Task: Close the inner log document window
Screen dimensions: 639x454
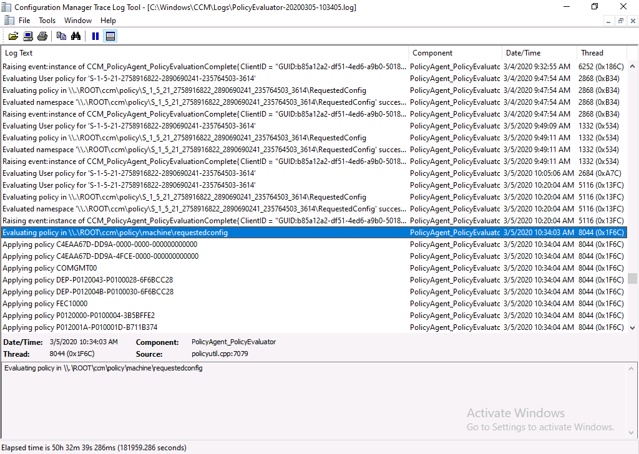Action: tap(633, 21)
